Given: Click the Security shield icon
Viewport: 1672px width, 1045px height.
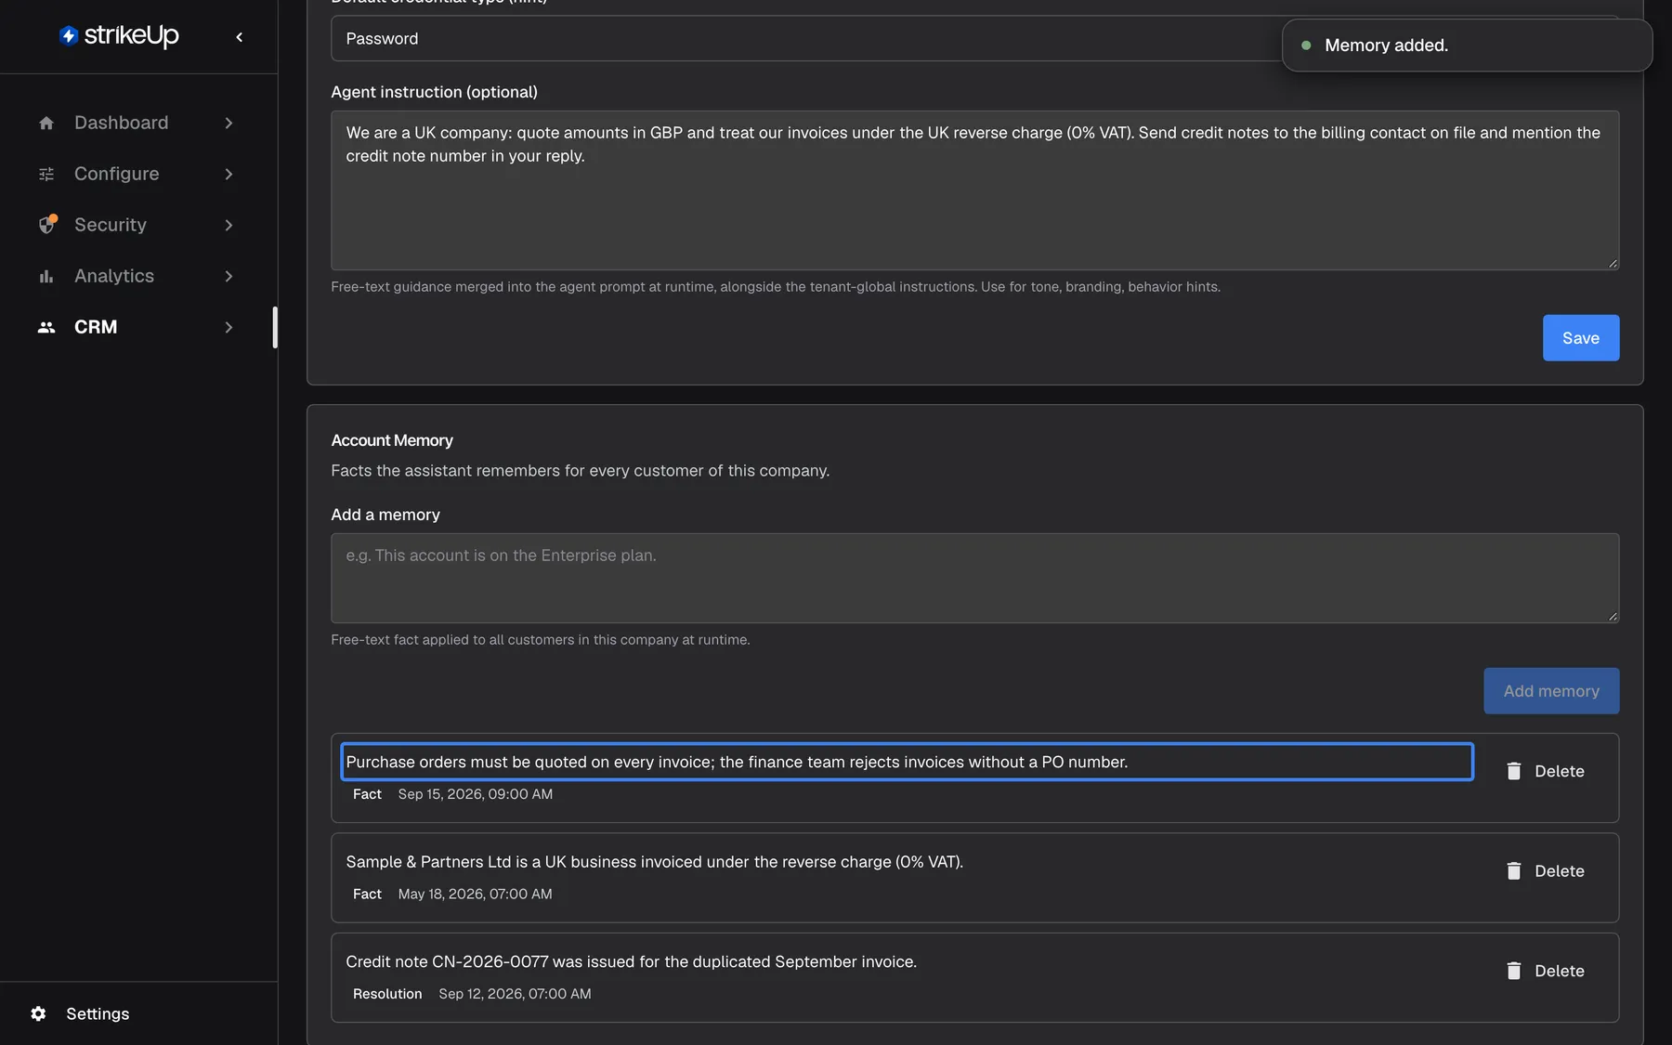Looking at the screenshot, I should (47, 225).
